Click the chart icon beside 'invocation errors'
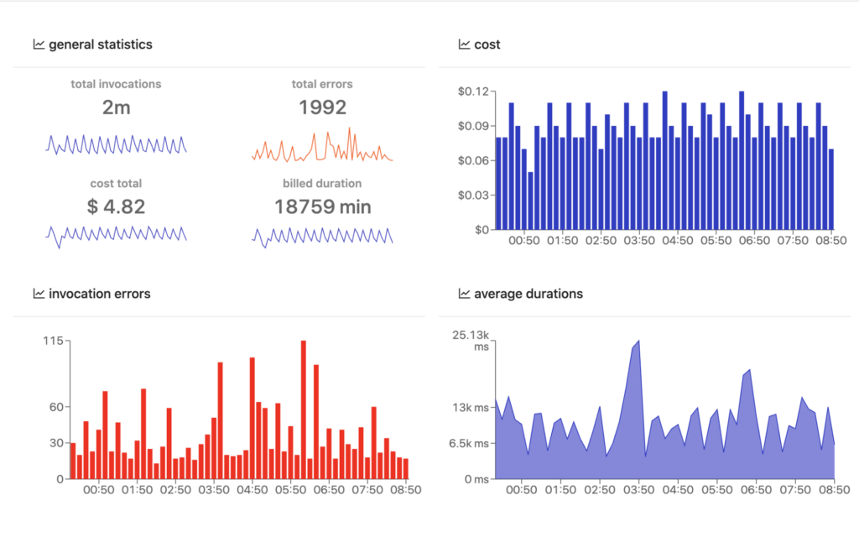859x537 pixels. tap(38, 294)
